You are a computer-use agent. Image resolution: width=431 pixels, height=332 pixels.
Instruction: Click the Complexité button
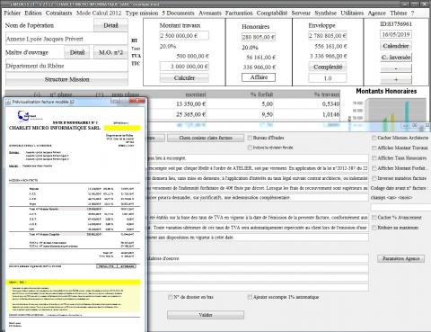point(328,67)
